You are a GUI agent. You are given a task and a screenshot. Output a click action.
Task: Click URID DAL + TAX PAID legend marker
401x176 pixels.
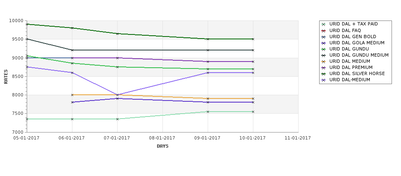324,24
